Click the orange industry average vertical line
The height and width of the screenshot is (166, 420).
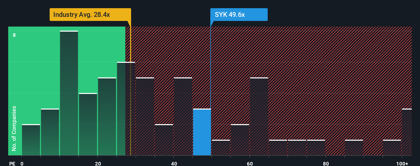pyautogui.click(x=131, y=91)
